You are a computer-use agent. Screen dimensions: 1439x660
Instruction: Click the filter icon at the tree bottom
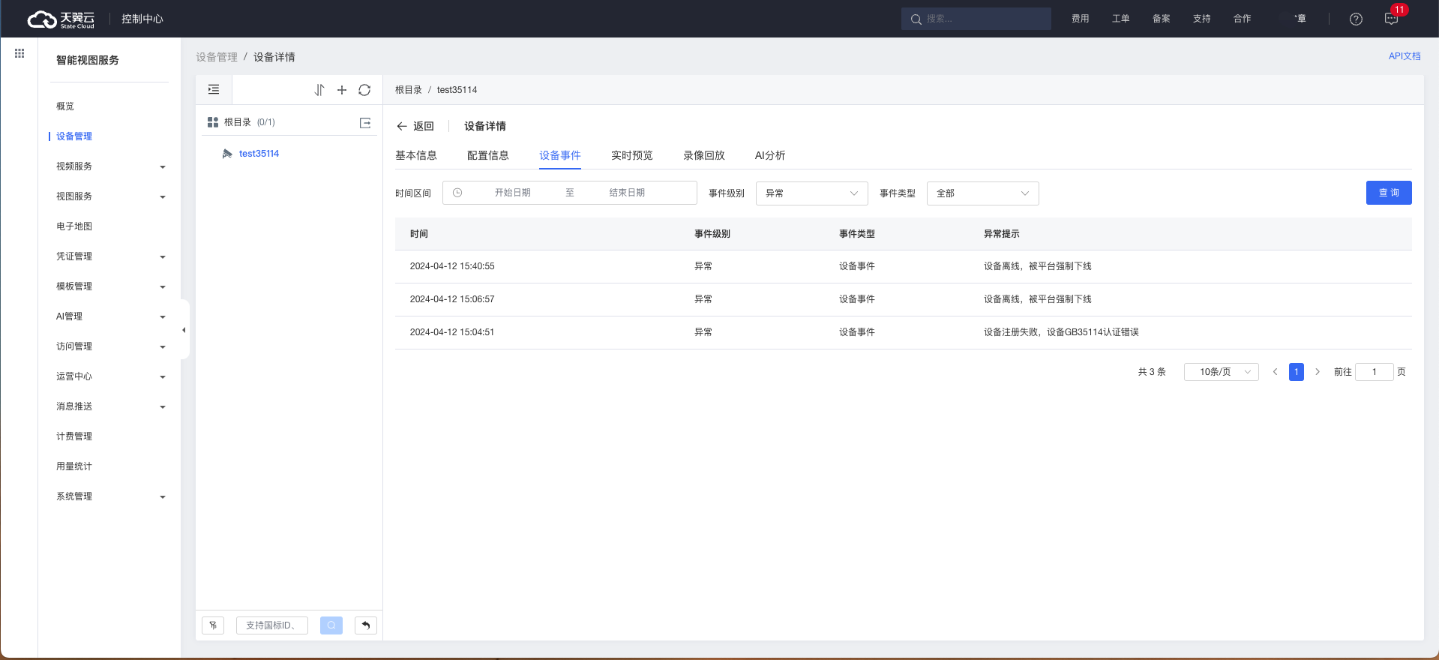coord(213,625)
